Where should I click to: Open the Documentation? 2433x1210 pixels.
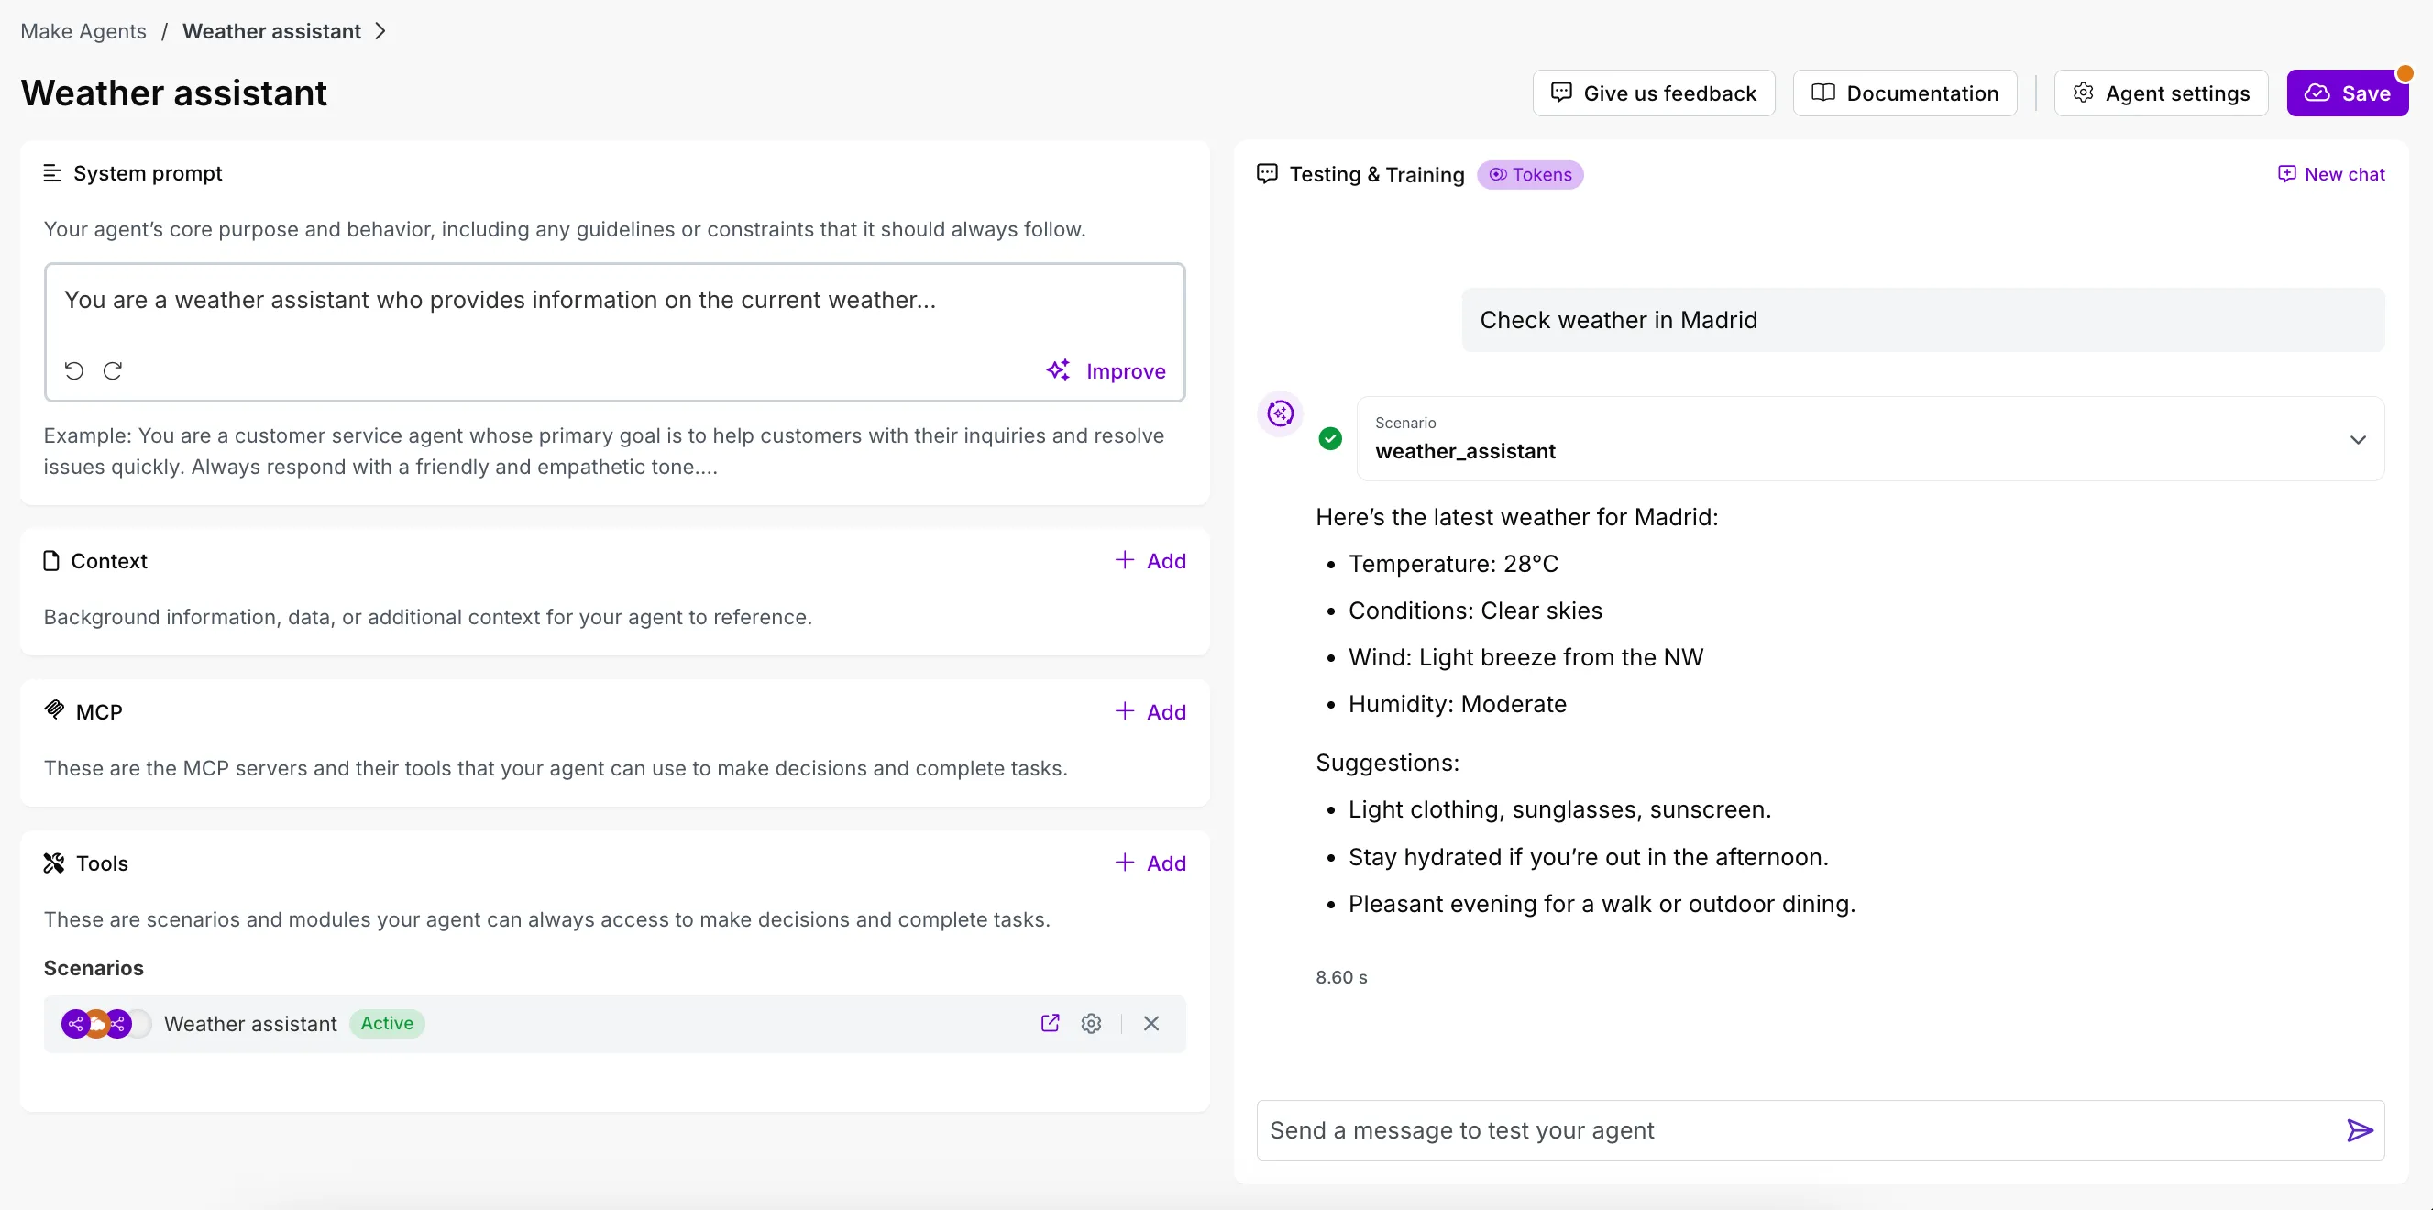[1905, 93]
